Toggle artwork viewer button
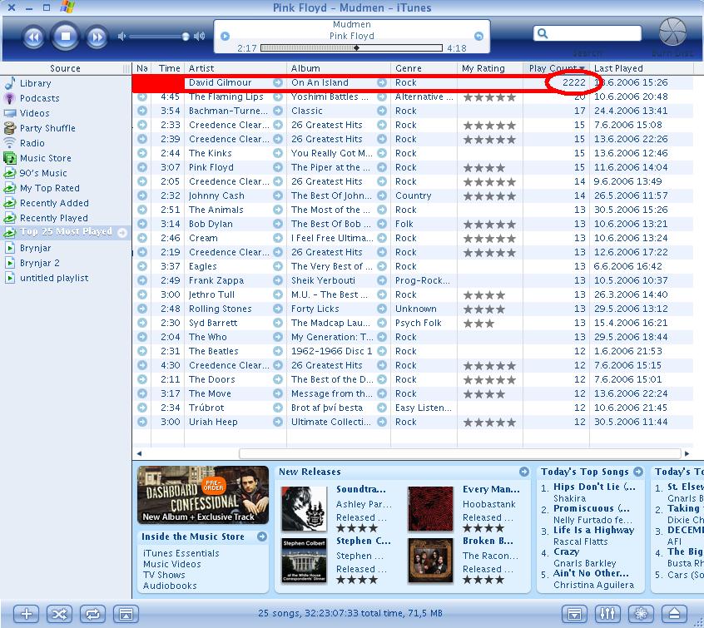This screenshot has width=704, height=628. tap(126, 614)
